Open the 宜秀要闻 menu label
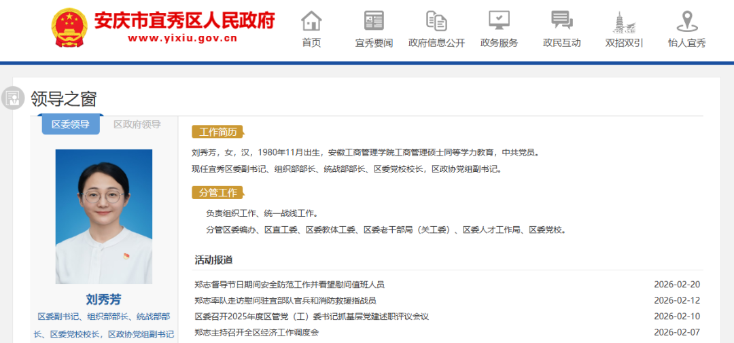 (x=374, y=43)
